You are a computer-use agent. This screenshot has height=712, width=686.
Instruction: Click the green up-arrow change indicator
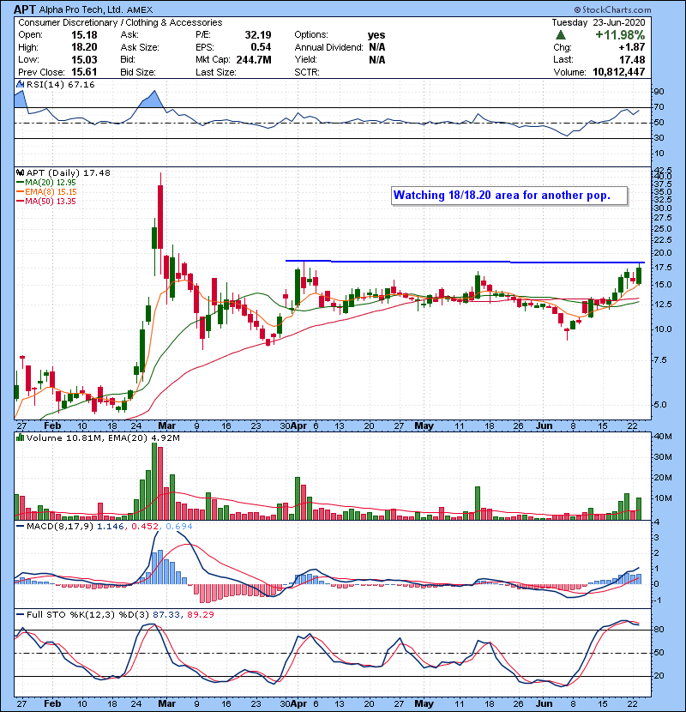pos(561,35)
